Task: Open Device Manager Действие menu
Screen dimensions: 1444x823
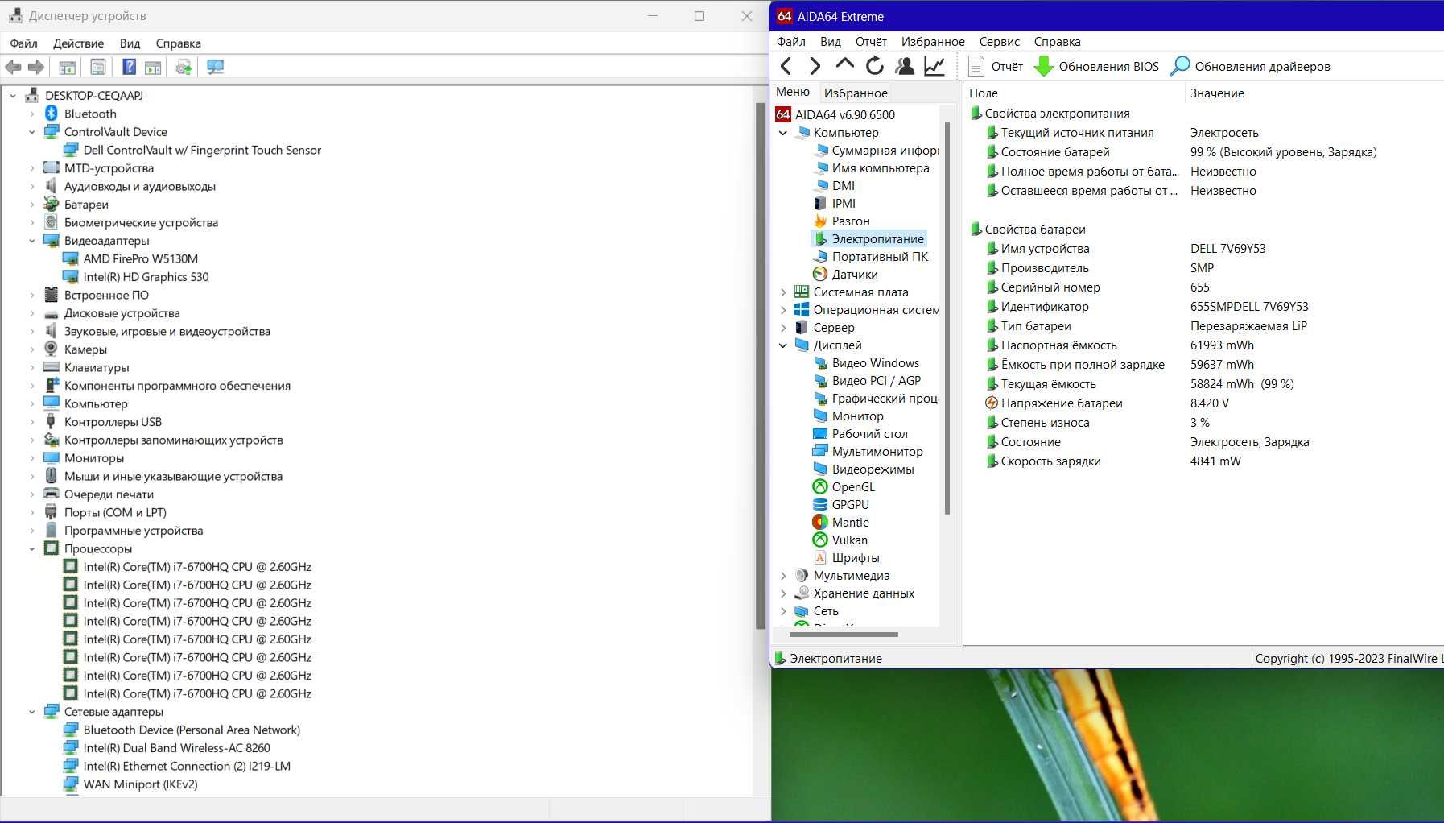Action: [x=78, y=43]
